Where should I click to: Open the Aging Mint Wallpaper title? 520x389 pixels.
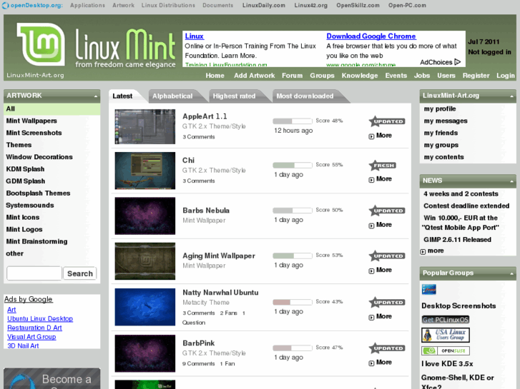click(x=219, y=256)
